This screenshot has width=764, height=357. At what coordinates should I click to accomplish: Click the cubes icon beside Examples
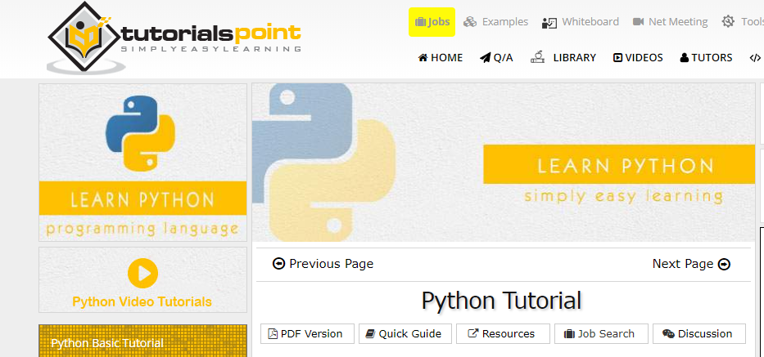(470, 22)
